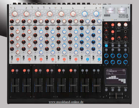Toggle channel 1 grey crossfader assign B button
Screen dimensions: 139x108
pyautogui.click(x=17, y=70)
